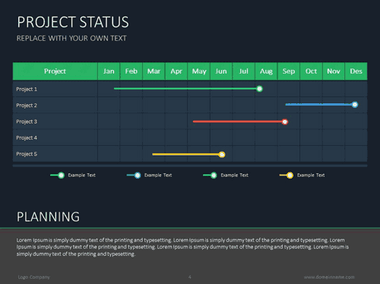Viewport: 380px width, 284px height.
Task: Select the blue legend marker icon
Action: click(x=134, y=175)
